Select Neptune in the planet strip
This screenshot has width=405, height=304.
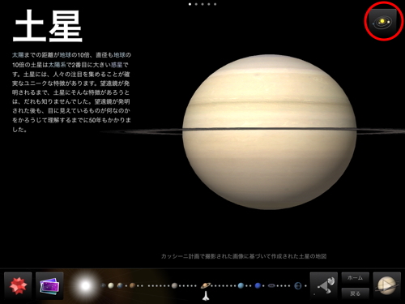[x=258, y=285]
